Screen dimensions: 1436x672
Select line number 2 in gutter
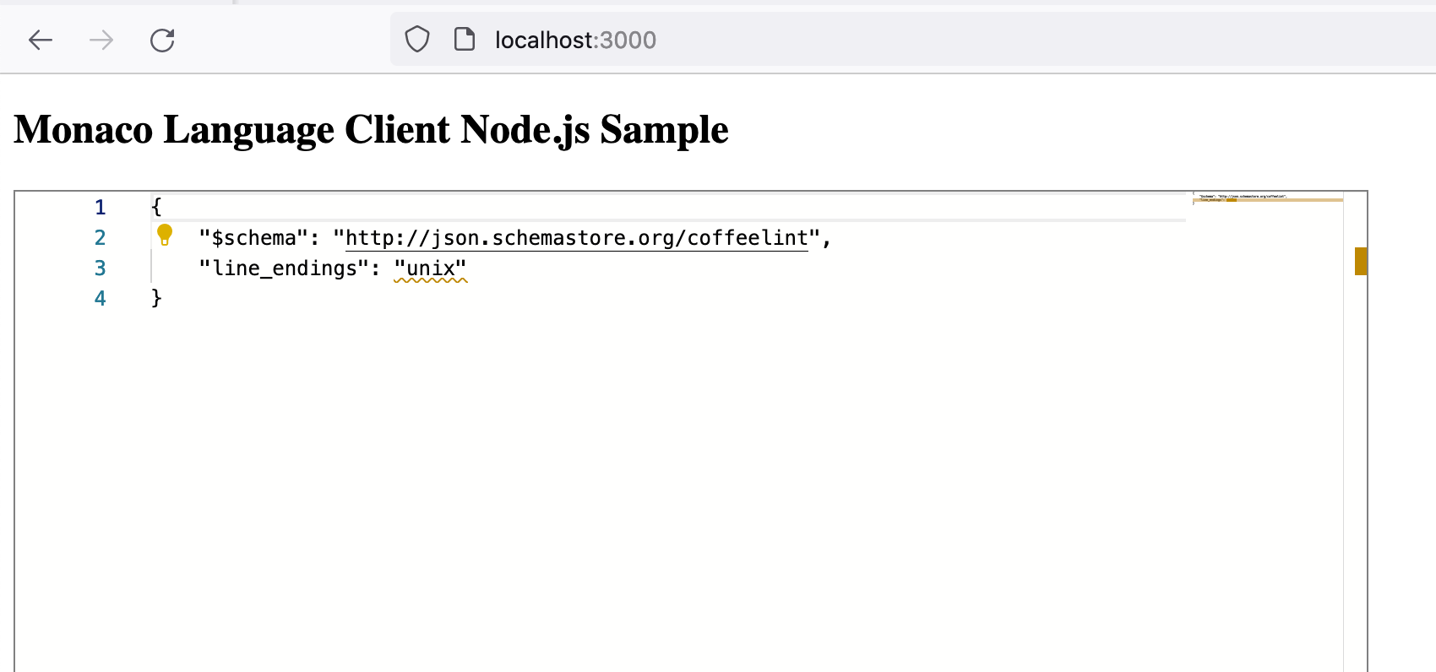click(101, 238)
